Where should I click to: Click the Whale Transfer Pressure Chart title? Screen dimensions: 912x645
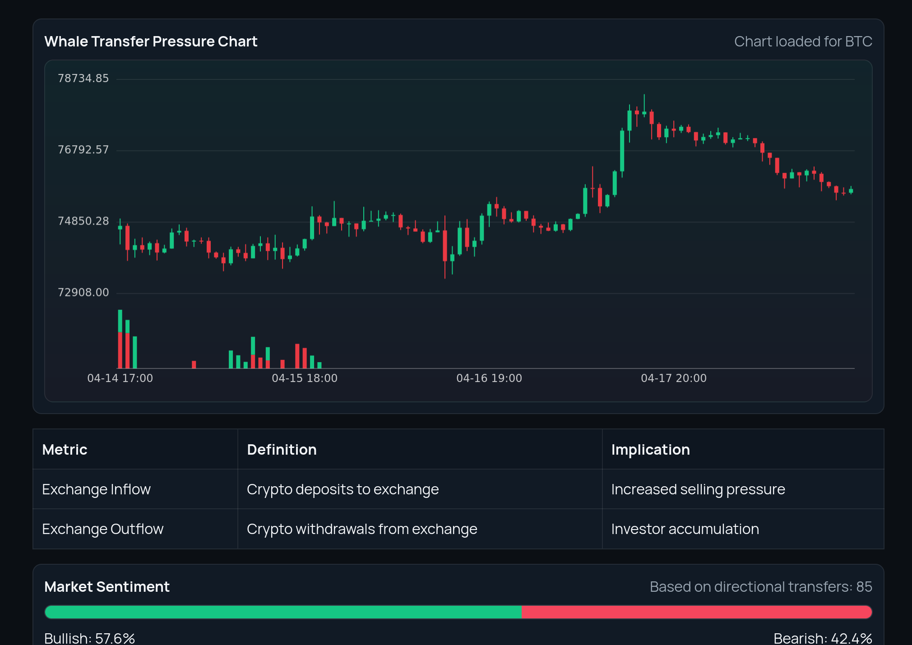tap(151, 41)
